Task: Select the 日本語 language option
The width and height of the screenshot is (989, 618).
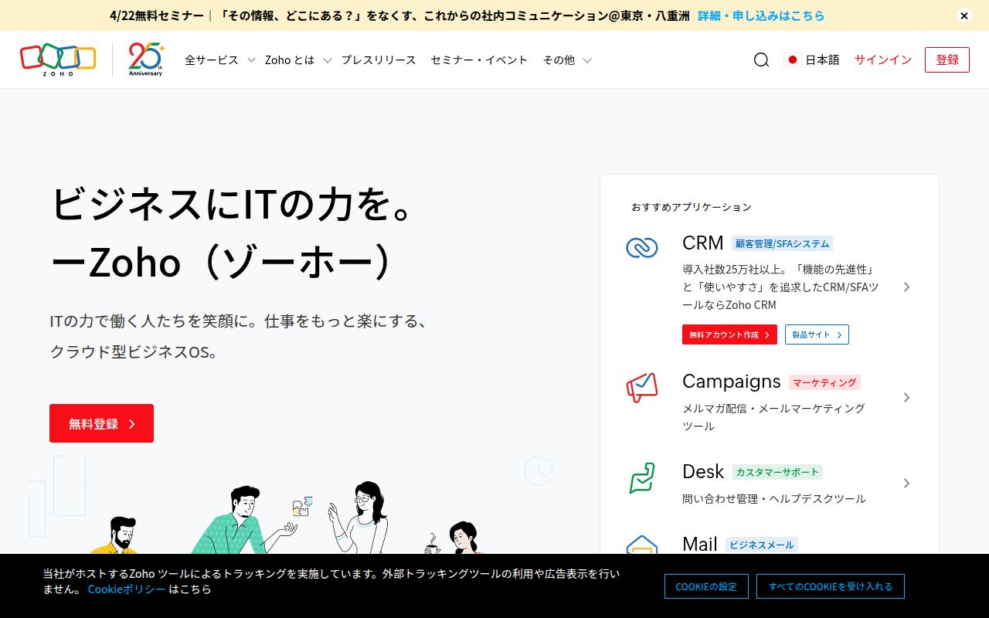Action: 822,59
